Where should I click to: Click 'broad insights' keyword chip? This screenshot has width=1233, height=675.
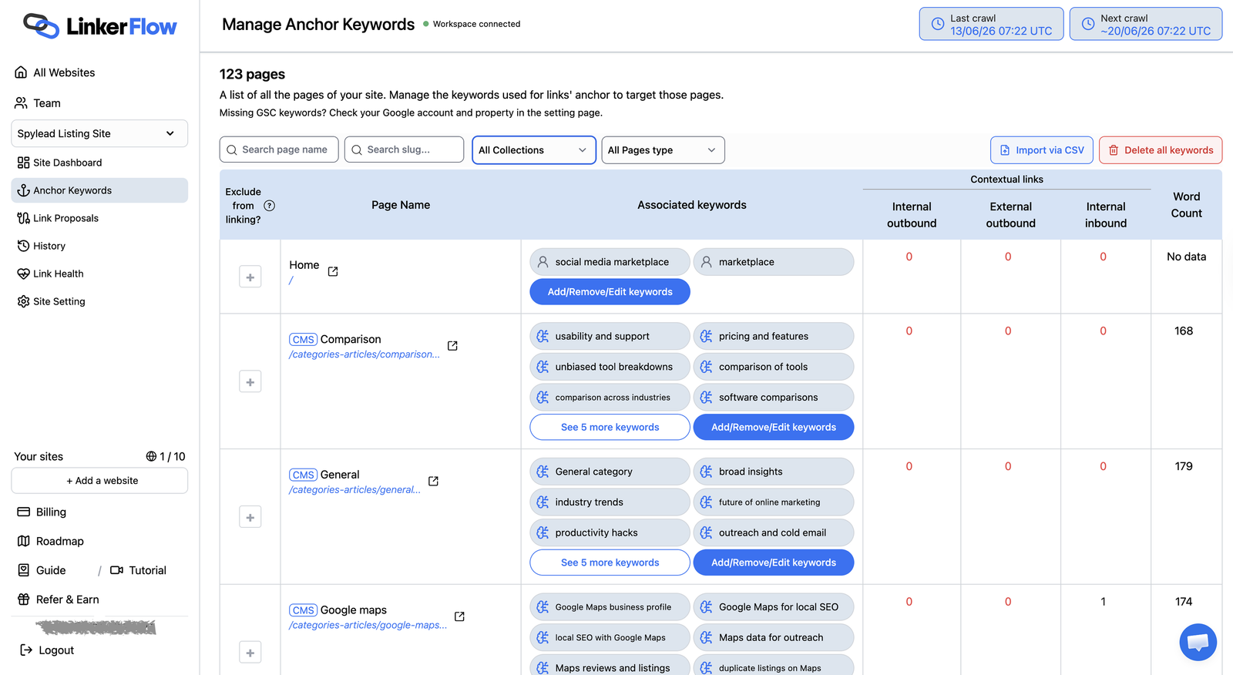point(774,472)
